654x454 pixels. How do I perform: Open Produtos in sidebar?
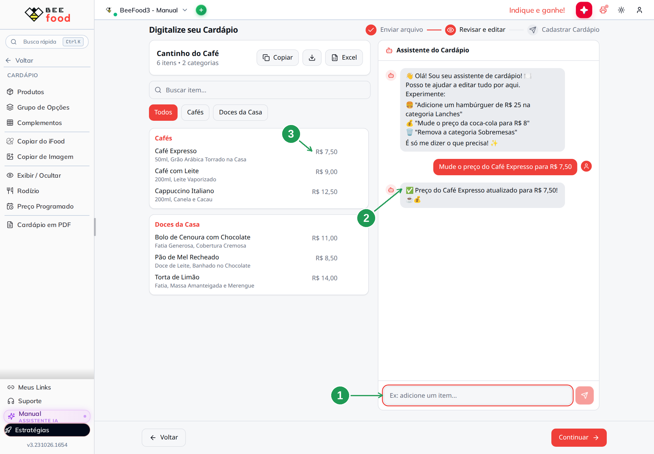pos(47,92)
